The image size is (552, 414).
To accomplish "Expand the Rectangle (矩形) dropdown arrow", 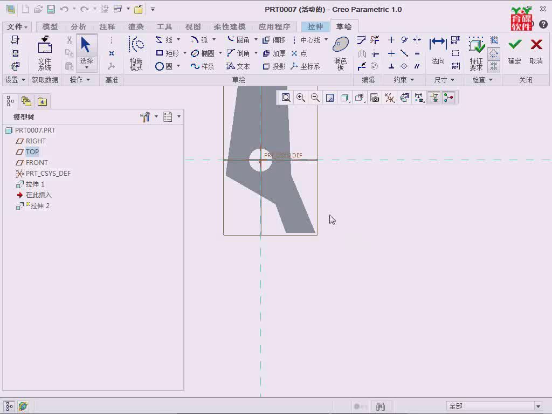I will click(x=185, y=53).
